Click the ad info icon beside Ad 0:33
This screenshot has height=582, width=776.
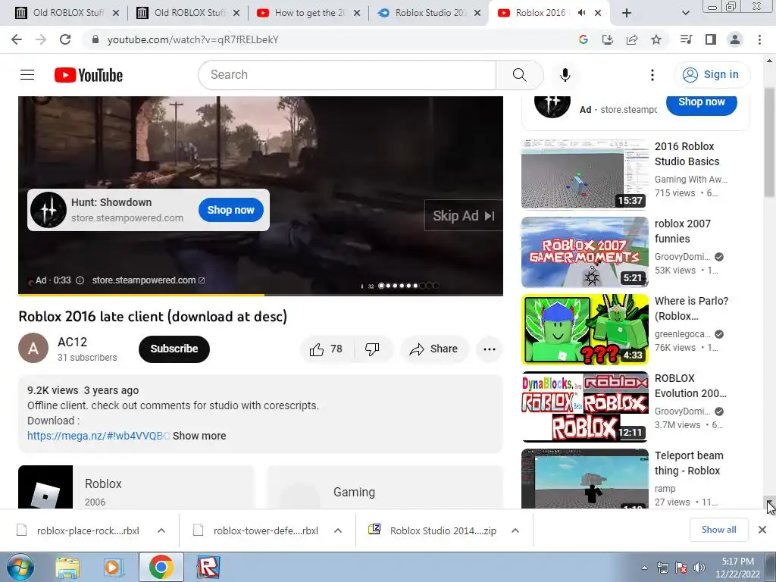80,280
